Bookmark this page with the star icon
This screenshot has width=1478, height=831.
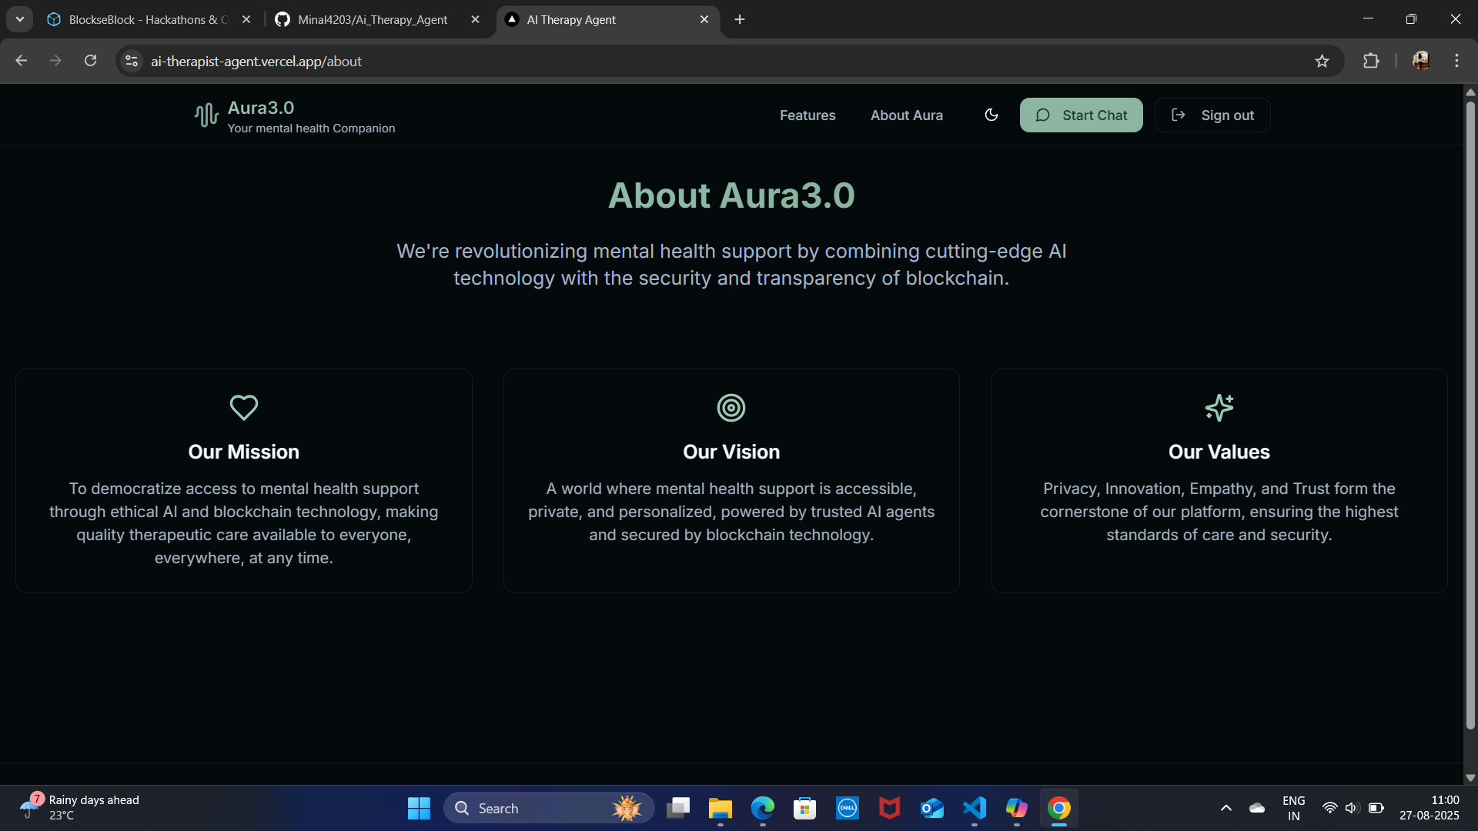1322,61
